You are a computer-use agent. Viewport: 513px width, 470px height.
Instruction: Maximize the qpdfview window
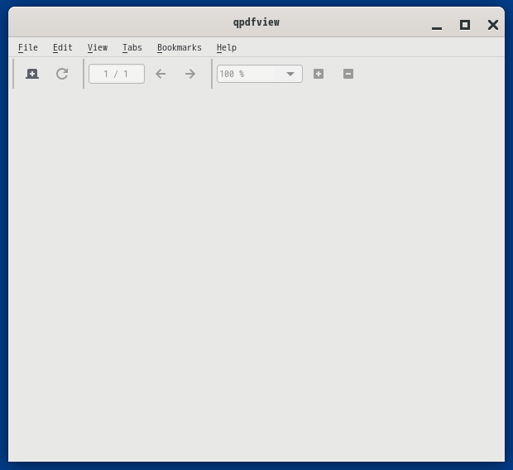tap(465, 25)
